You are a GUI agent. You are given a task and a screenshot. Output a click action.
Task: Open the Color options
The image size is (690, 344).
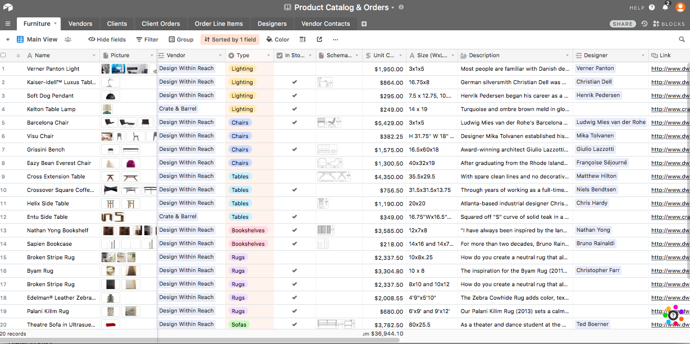[278, 39]
